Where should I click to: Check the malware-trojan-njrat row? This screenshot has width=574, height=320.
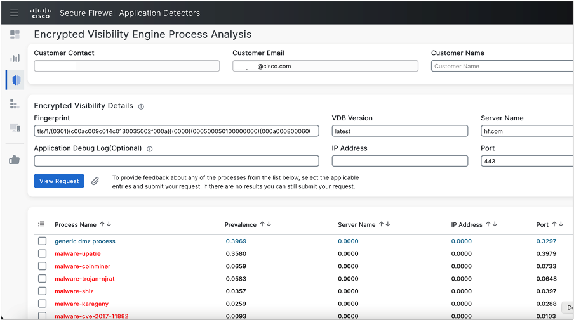point(43,278)
